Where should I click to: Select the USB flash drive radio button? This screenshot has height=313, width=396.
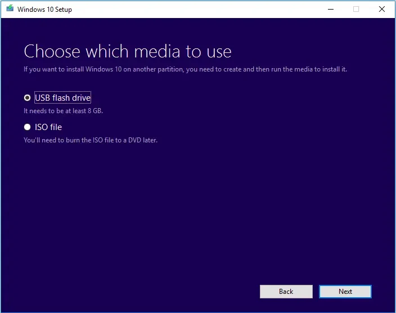[27, 98]
